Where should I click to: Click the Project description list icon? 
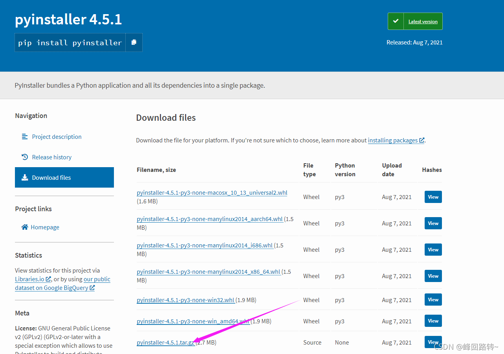pos(25,136)
